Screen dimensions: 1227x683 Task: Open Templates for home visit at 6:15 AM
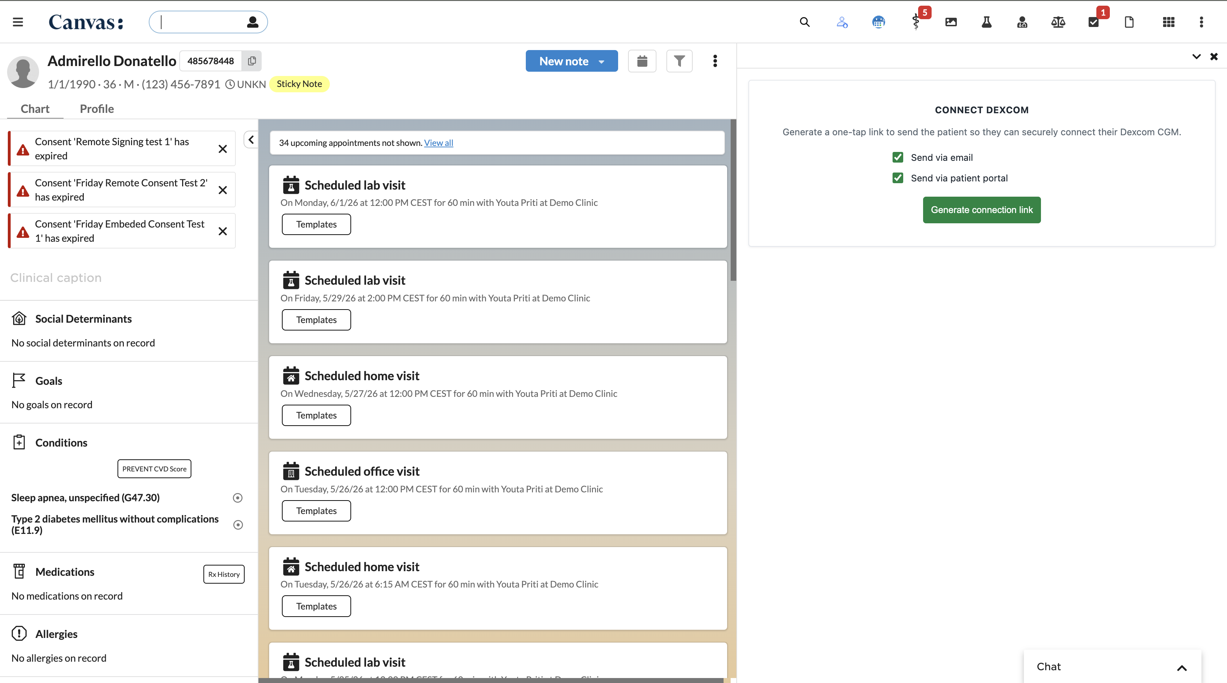pyautogui.click(x=316, y=606)
